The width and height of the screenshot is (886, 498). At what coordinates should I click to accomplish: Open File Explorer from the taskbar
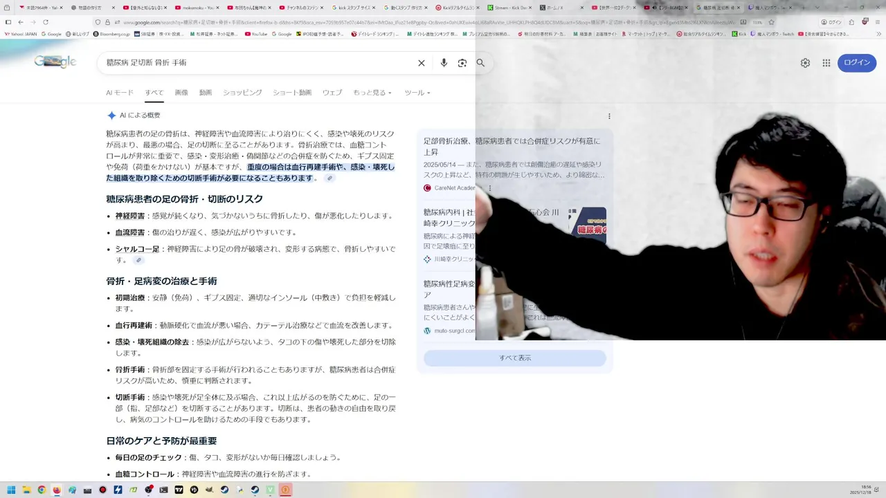[26, 490]
